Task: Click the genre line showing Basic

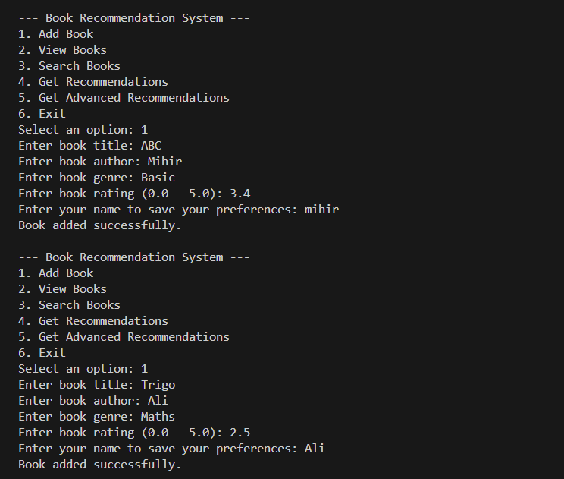Action: (x=96, y=178)
